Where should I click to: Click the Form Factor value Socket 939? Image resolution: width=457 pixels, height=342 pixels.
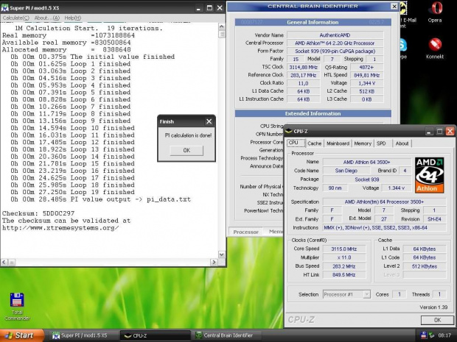[335, 51]
